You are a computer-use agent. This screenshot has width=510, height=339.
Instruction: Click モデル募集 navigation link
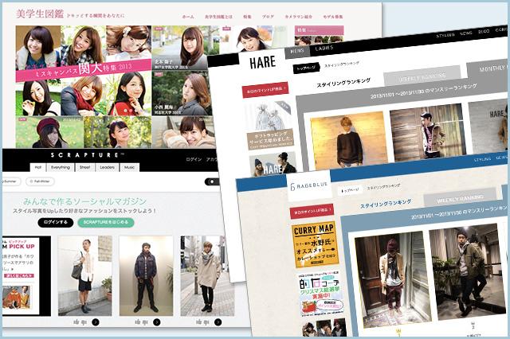coord(333,17)
